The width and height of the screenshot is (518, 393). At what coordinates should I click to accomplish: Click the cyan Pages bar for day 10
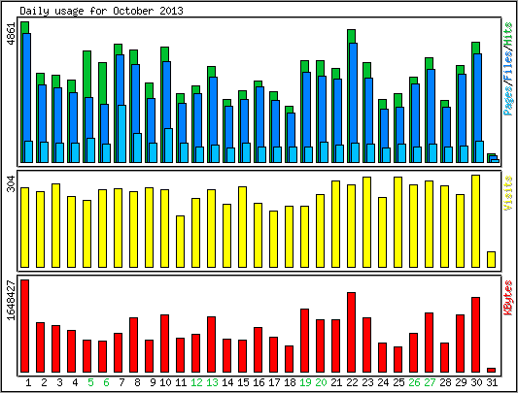coord(168,146)
